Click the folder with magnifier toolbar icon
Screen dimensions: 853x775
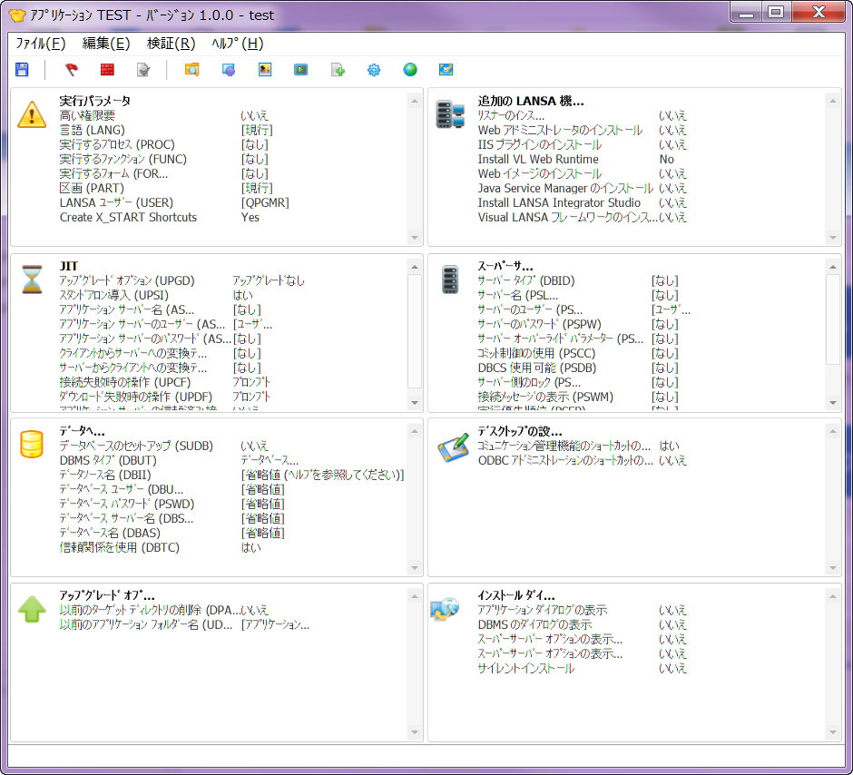point(191,70)
